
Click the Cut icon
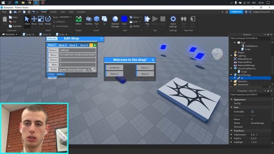[x=10, y=22]
